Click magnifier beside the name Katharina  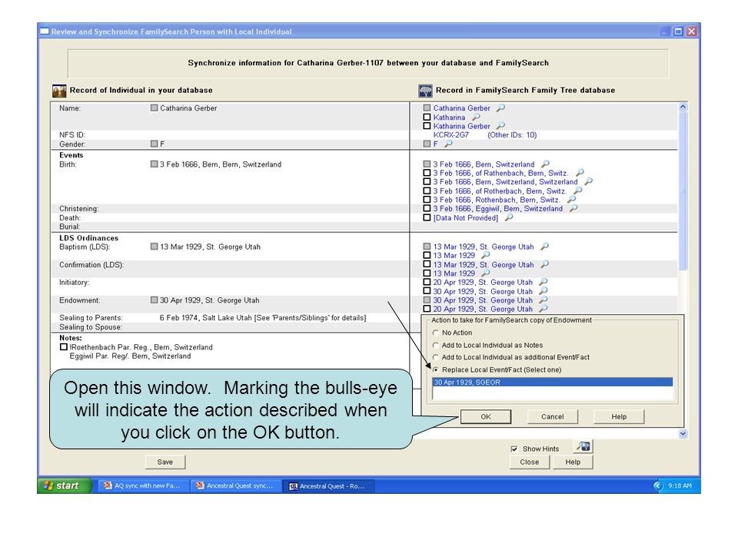[x=477, y=117]
